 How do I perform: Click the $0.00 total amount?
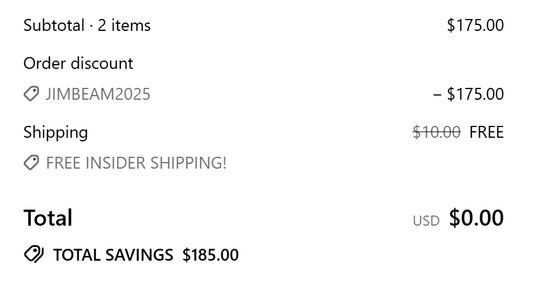(x=476, y=218)
